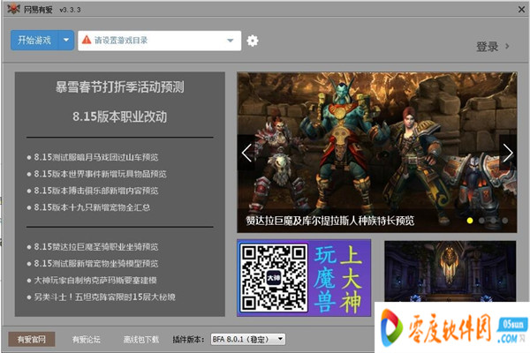Screen dimensions: 530x353
Task: Open article 另类斗士！五坦克阵容限时15层大秘境
Action: (x=104, y=297)
